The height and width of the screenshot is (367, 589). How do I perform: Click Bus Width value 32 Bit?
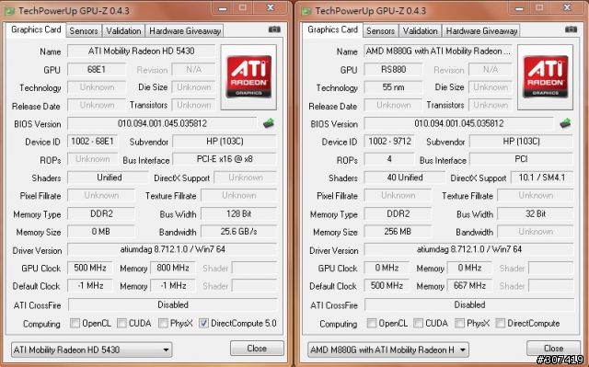tap(536, 213)
